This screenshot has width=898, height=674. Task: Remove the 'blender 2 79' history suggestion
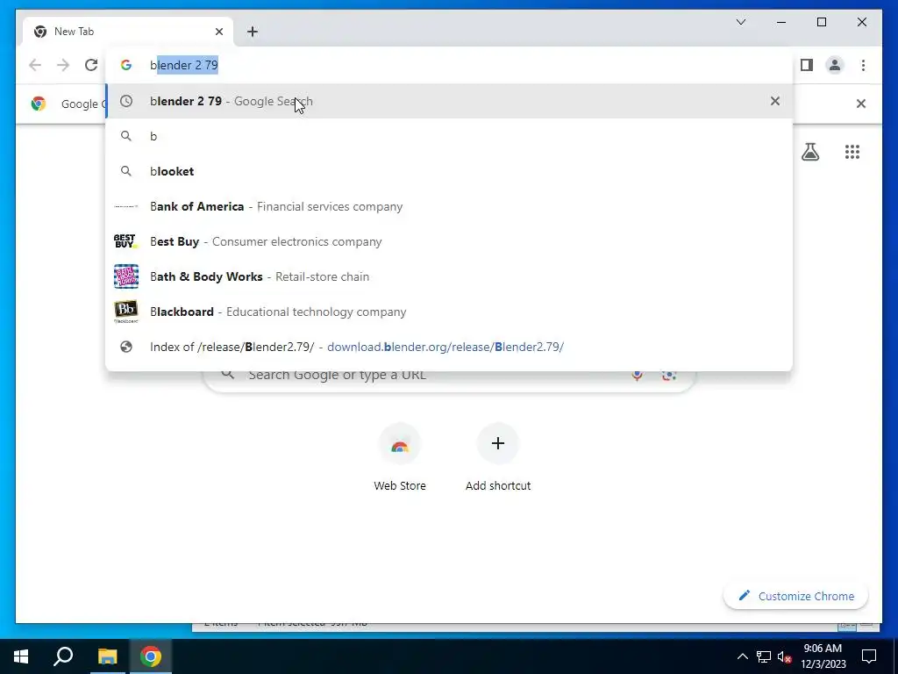point(775,101)
